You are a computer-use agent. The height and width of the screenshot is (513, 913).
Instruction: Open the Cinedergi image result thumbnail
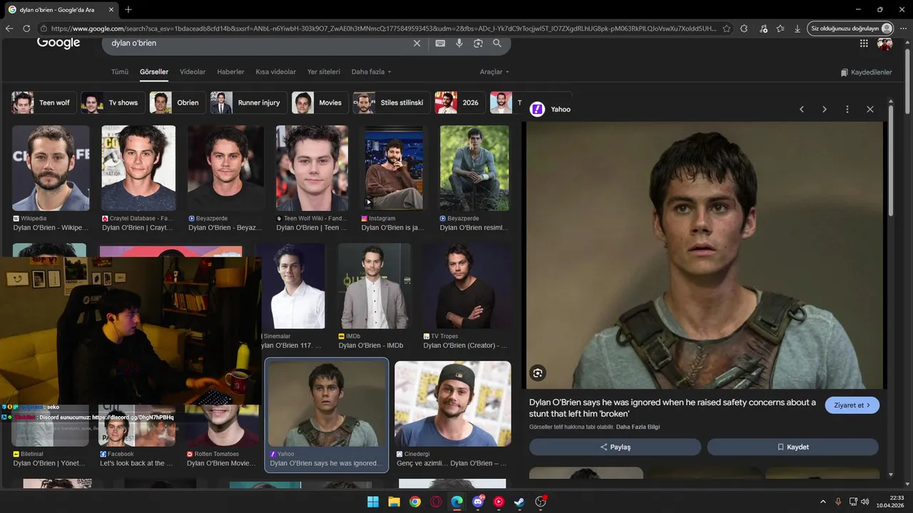(x=452, y=404)
